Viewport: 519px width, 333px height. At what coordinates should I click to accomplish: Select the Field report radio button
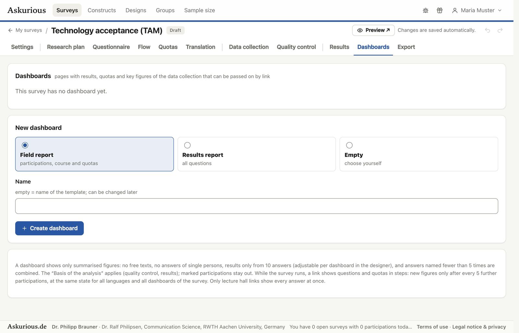click(25, 145)
